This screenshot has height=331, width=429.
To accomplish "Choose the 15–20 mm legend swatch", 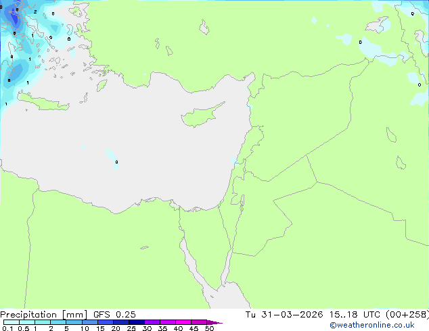I will pos(106,322).
